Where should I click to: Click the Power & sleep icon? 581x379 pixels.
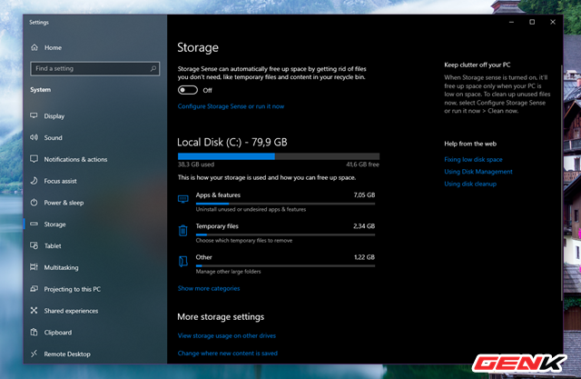[x=34, y=203]
